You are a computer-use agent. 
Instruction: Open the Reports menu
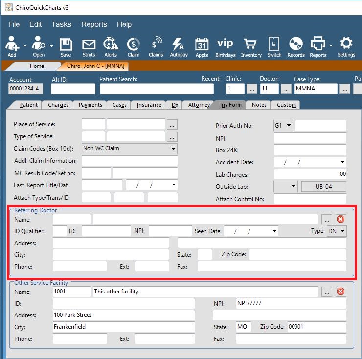pyautogui.click(x=94, y=24)
